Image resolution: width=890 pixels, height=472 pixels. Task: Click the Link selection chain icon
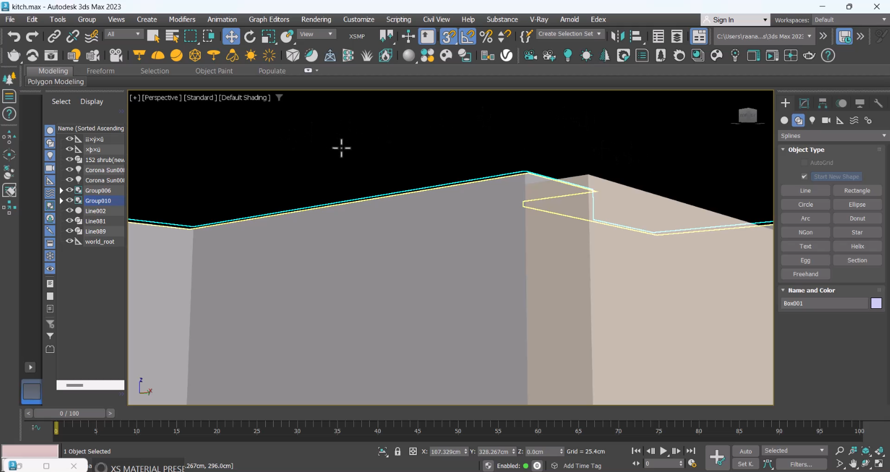54,37
